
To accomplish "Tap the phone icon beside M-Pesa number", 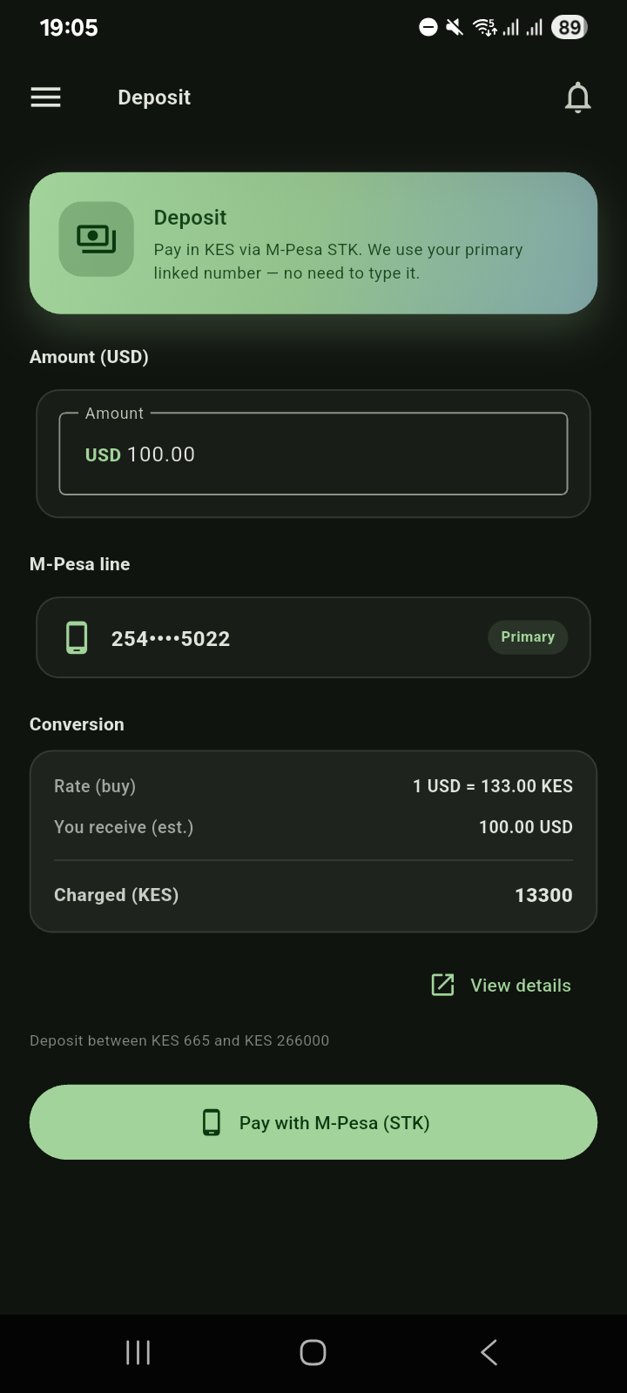I will point(77,638).
